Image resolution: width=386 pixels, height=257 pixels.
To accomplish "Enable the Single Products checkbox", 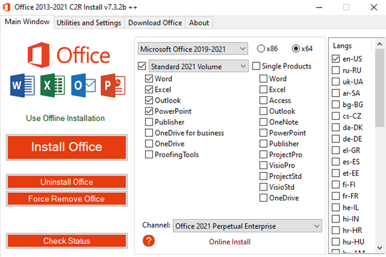I will 256,66.
